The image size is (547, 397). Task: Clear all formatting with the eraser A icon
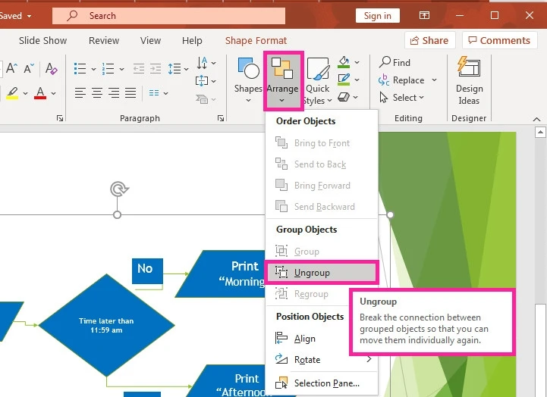[x=52, y=68]
